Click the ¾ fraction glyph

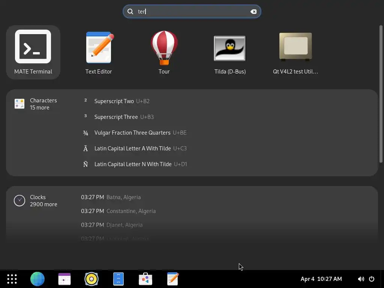click(85, 133)
